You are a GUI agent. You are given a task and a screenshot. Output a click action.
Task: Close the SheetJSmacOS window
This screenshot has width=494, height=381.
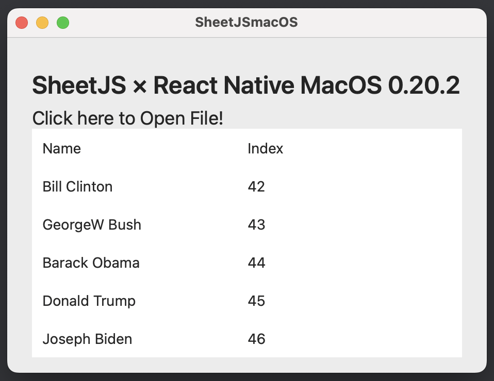tap(22, 23)
